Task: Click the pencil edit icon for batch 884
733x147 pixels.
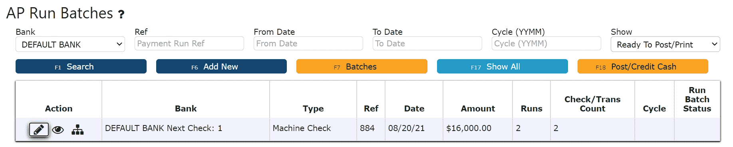Action: tap(39, 129)
